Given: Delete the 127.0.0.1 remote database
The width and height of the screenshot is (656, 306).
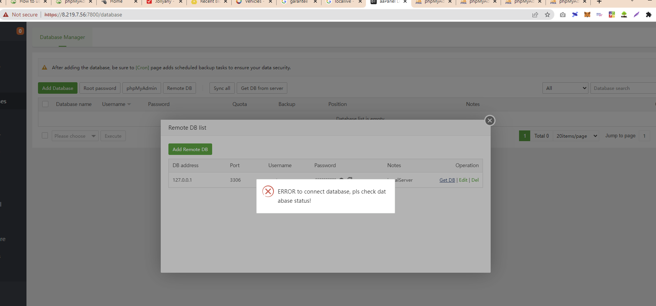Looking at the screenshot, I should (475, 180).
